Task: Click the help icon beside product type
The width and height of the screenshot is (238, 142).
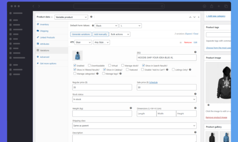Action: (x=91, y=17)
